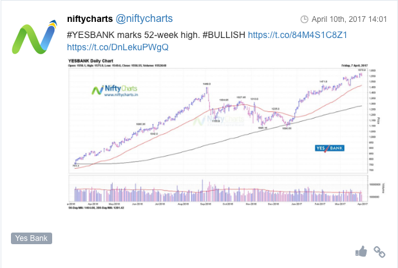Click the NiftyCharts watermark logo in chart
This screenshot has width=398, height=268.
(115, 89)
